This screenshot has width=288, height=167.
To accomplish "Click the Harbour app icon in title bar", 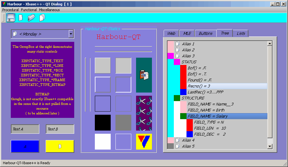I will [x=4, y=4].
